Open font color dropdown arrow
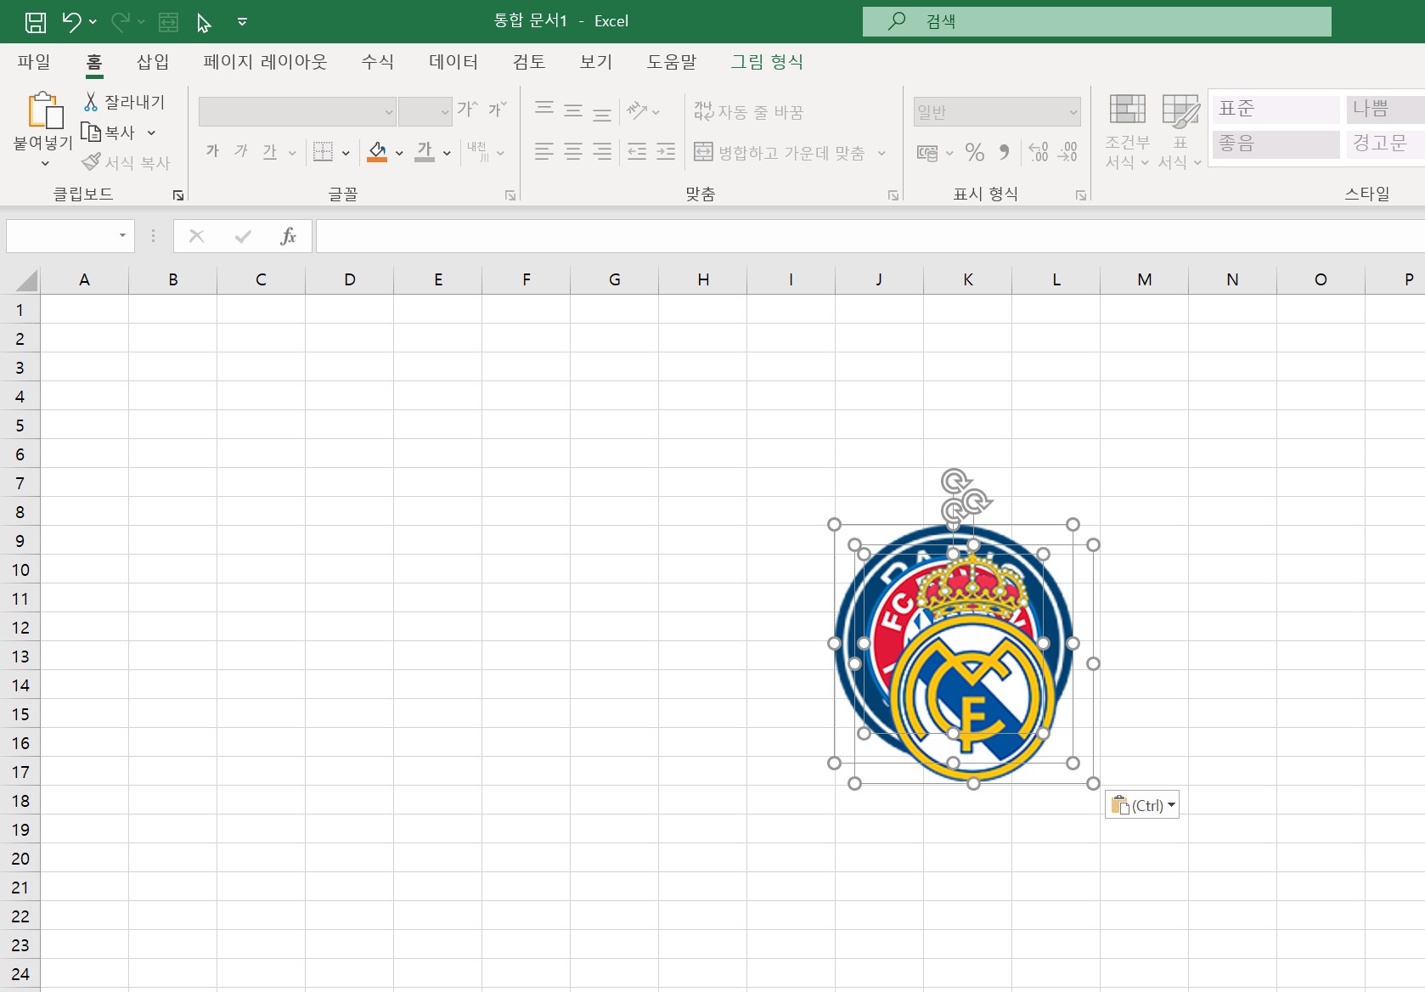Viewport: 1425px width, 992px height. [x=447, y=153]
